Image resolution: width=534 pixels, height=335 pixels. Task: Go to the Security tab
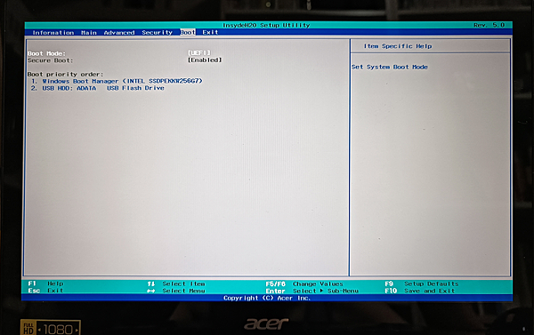click(157, 33)
